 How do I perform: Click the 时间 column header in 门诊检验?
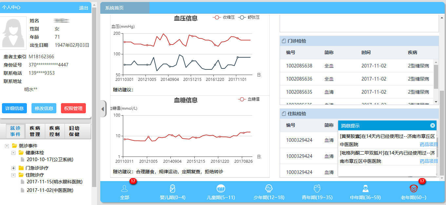[x=366, y=52]
